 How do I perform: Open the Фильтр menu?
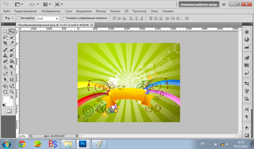point(101,11)
